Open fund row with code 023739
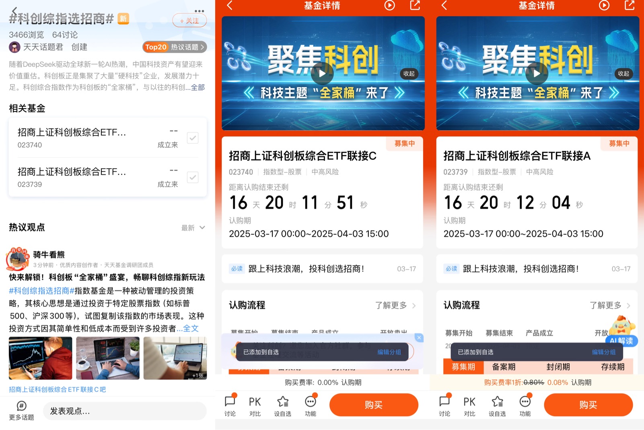644x430 pixels. 108,178
